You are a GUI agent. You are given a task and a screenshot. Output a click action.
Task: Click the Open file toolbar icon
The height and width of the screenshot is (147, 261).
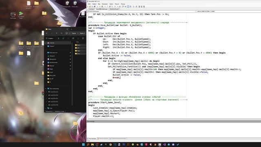(90, 7)
